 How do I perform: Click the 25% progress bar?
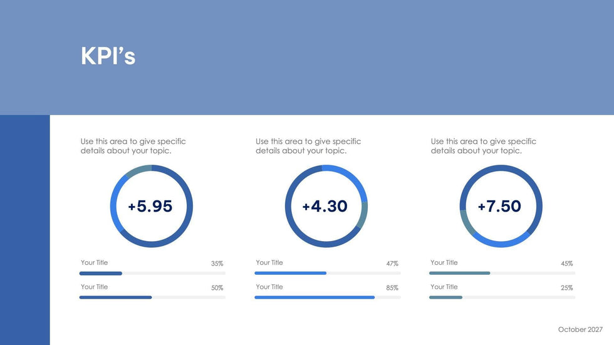pyautogui.click(x=502, y=297)
